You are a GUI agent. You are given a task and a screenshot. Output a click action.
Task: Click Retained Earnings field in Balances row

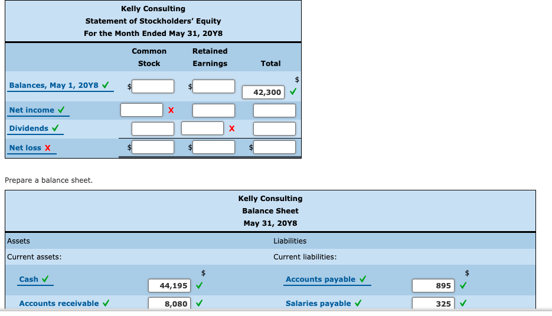(x=214, y=86)
